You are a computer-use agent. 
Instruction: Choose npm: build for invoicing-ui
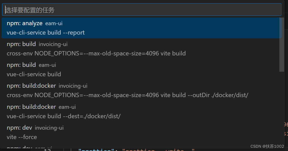pyautogui.click(x=21, y=44)
